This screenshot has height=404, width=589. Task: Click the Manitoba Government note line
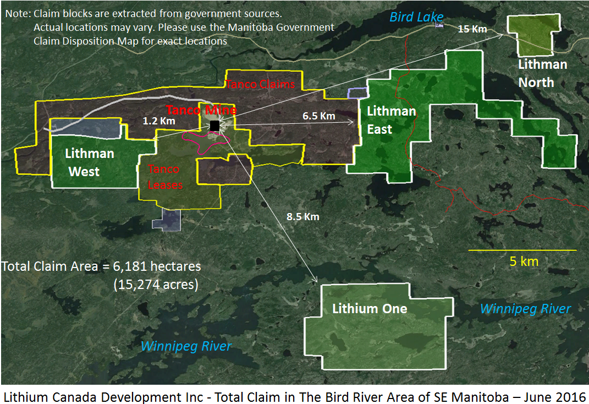pyautogui.click(x=184, y=28)
